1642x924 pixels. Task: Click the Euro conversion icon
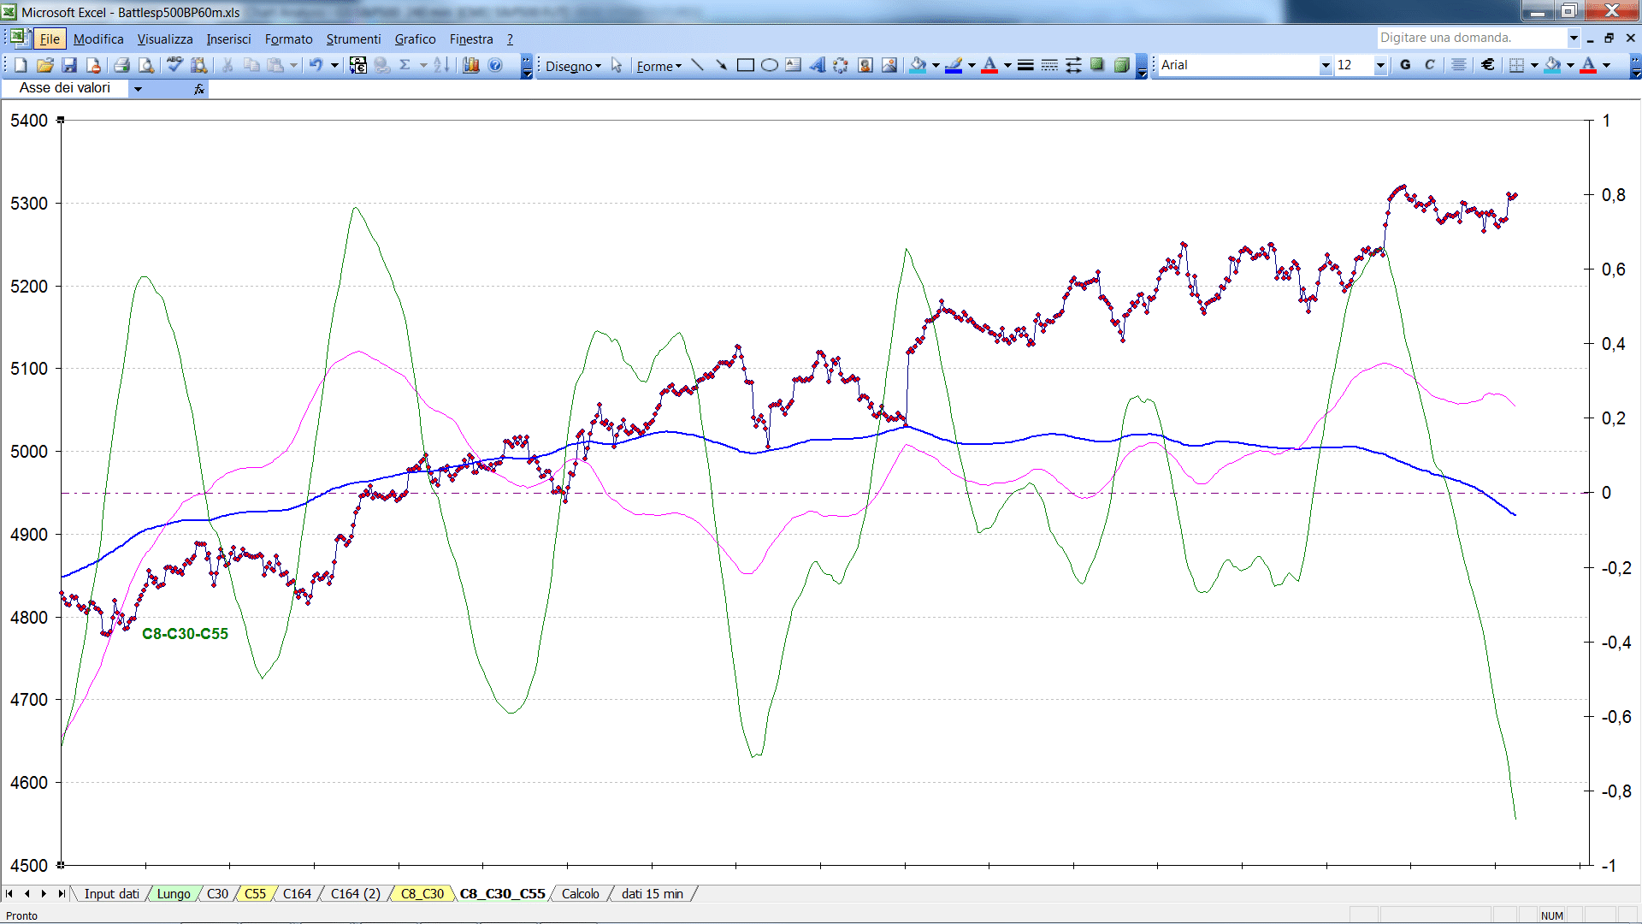[x=358, y=65]
